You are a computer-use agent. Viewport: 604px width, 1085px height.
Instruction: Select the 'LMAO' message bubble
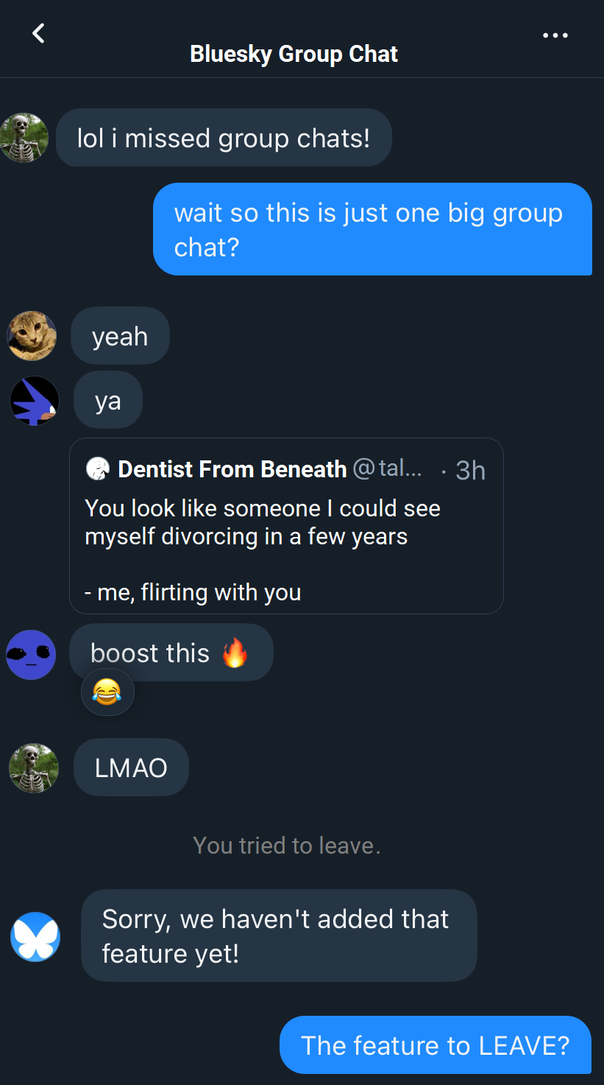click(x=131, y=768)
